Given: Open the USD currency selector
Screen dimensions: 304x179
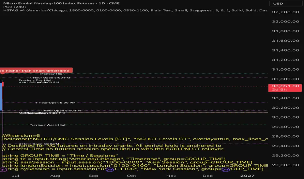Looking at the screenshot, I should pos(285,4).
